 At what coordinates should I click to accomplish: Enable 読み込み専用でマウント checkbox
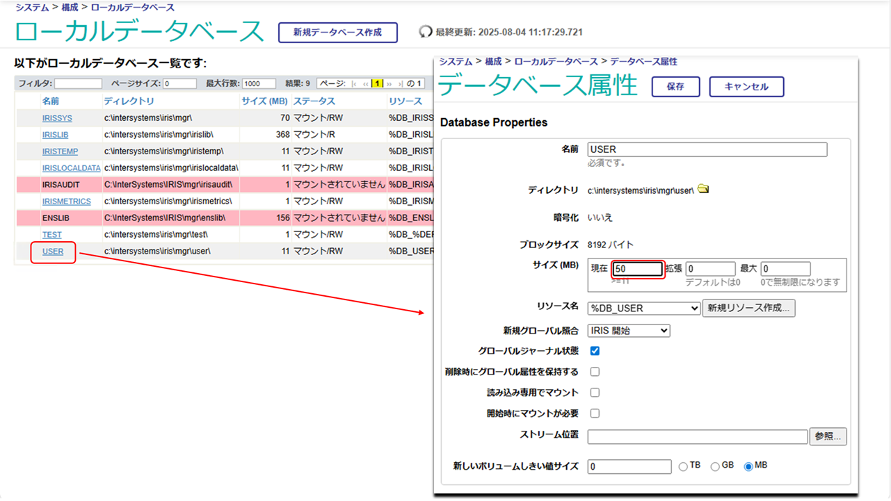(595, 393)
